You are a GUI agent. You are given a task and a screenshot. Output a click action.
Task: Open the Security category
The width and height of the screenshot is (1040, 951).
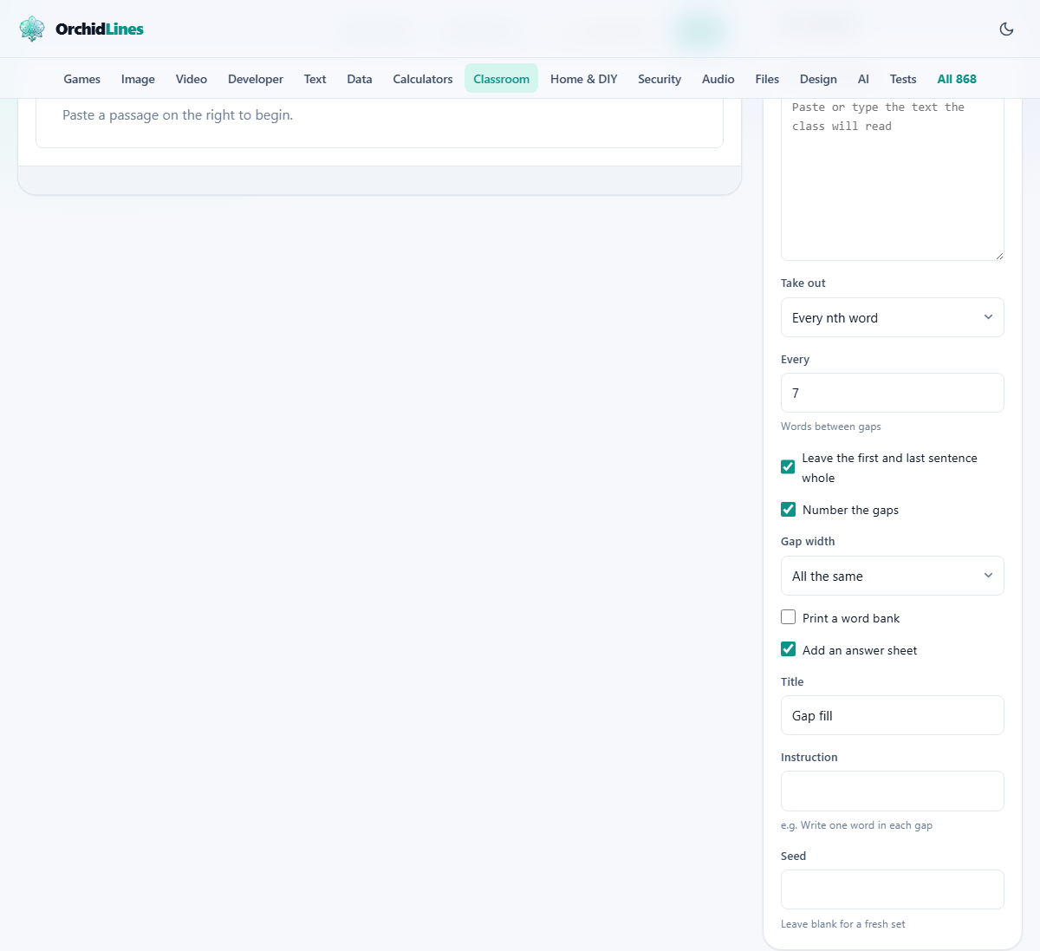660,79
